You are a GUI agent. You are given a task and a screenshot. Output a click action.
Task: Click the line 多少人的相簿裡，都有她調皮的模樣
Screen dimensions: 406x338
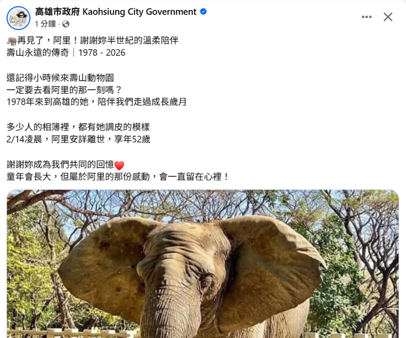click(78, 127)
